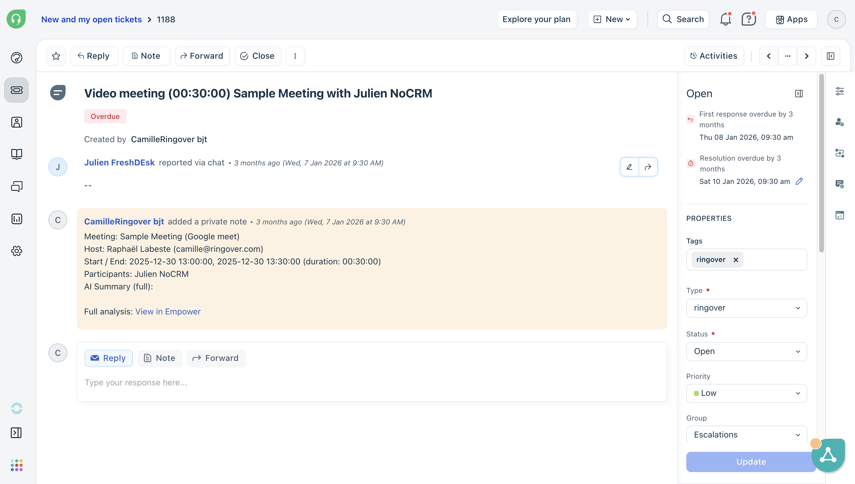Open the Priority dropdown showing Low
Viewport: 855px width, 484px height.
pos(746,393)
